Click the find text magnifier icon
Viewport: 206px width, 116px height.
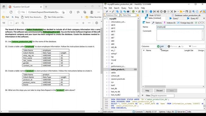pos(193,12)
